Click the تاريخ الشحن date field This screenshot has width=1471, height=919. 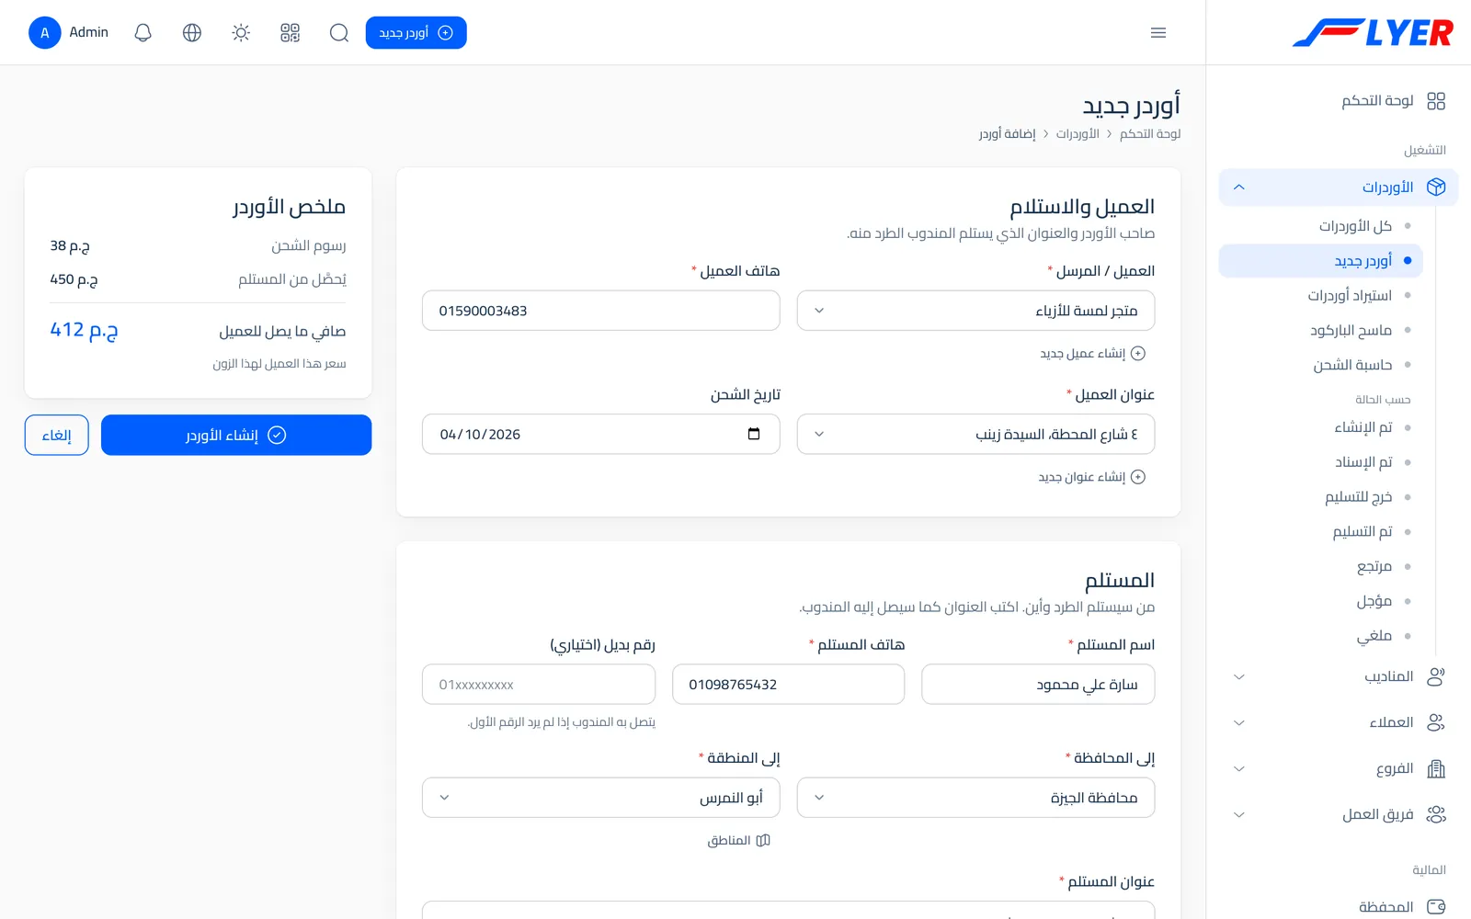pos(601,434)
